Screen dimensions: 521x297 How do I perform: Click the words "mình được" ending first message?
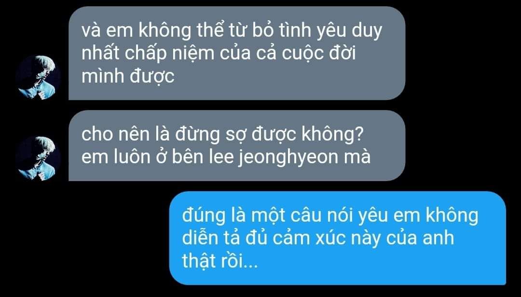(x=128, y=77)
